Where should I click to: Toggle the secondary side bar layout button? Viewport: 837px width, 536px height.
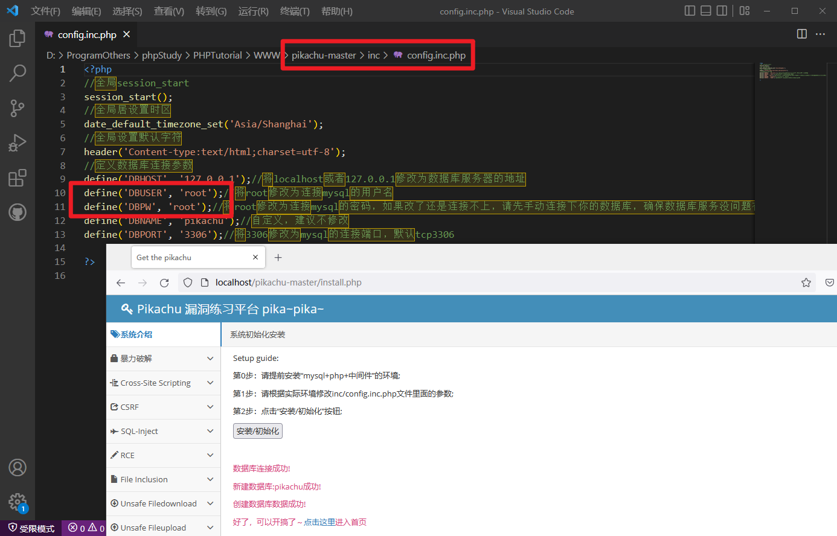pyautogui.click(x=722, y=11)
